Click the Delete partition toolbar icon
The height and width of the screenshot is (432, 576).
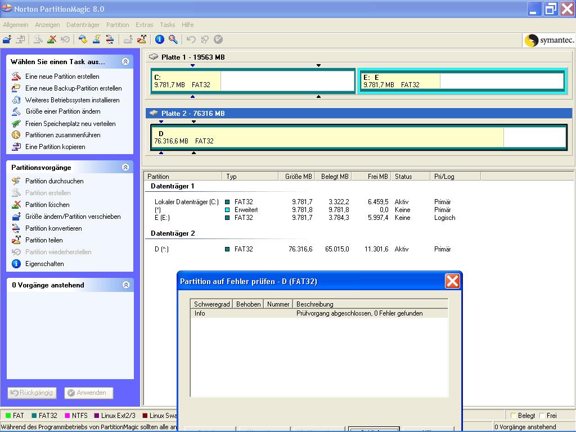point(52,39)
